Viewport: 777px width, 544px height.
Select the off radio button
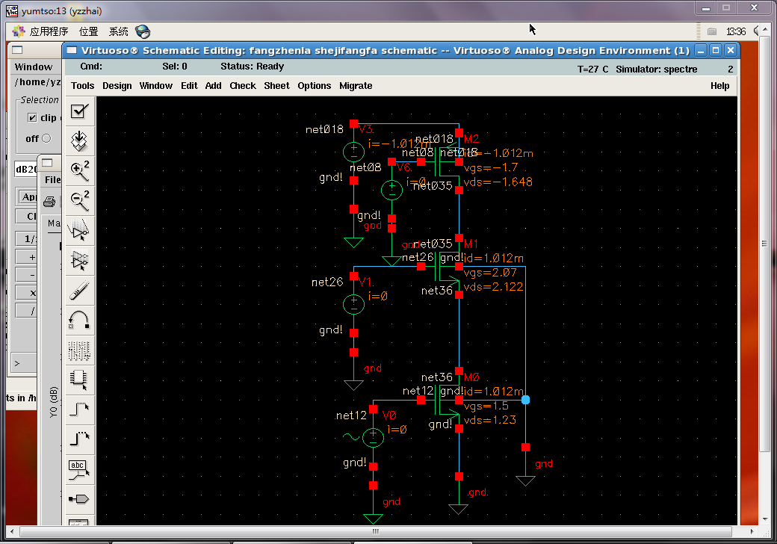(46, 138)
